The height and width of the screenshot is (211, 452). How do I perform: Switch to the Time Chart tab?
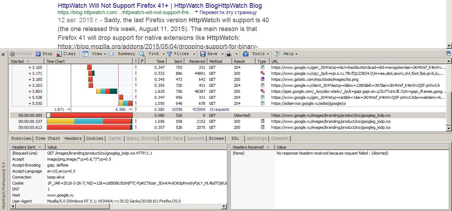48,139
